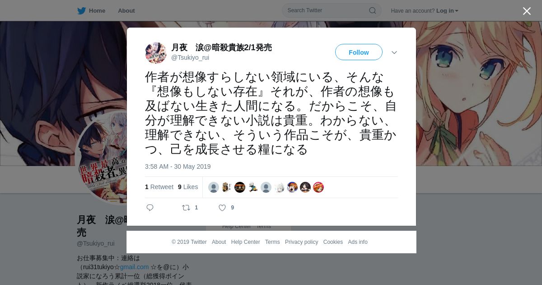Close the tweet overlay with X
542x285 pixels.
tap(527, 11)
